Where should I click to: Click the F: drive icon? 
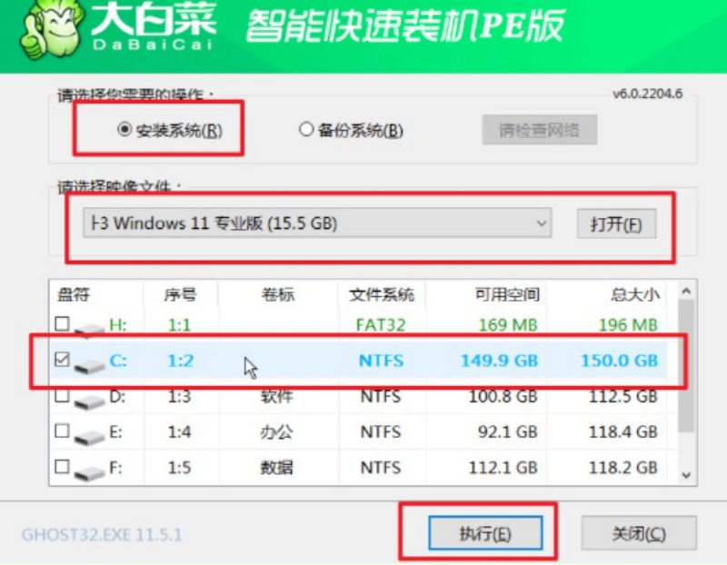point(89,472)
